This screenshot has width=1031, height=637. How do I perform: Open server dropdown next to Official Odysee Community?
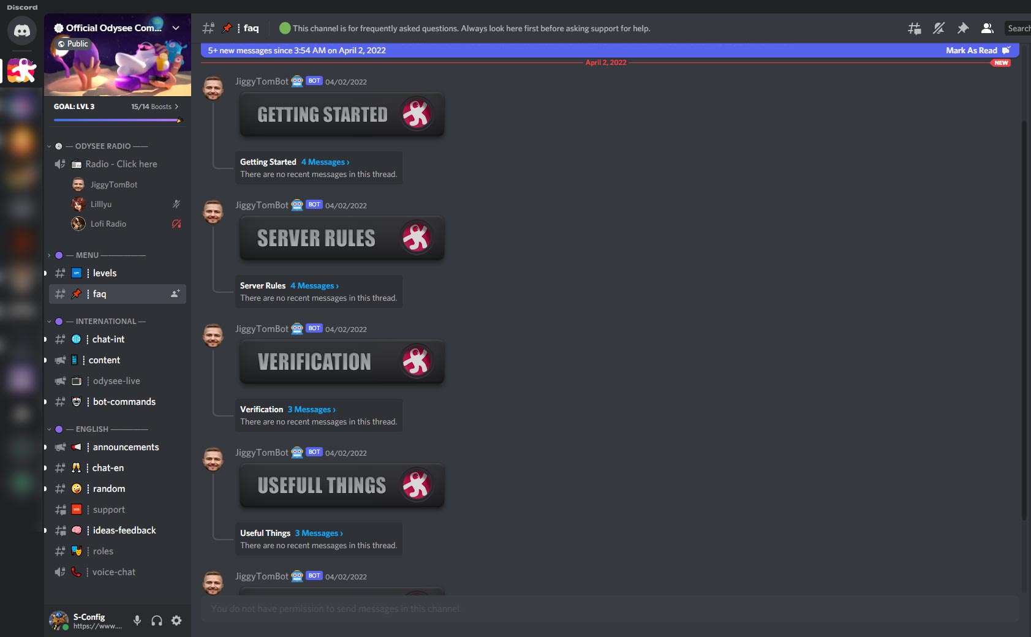[176, 28]
